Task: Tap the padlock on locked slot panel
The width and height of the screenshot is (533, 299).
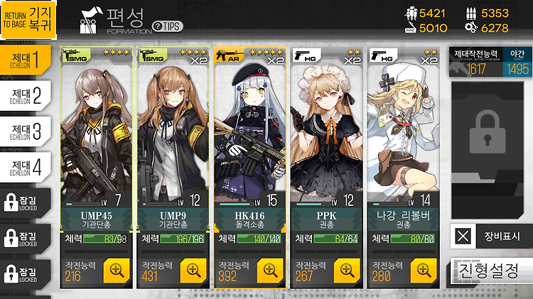Action: click(x=487, y=132)
